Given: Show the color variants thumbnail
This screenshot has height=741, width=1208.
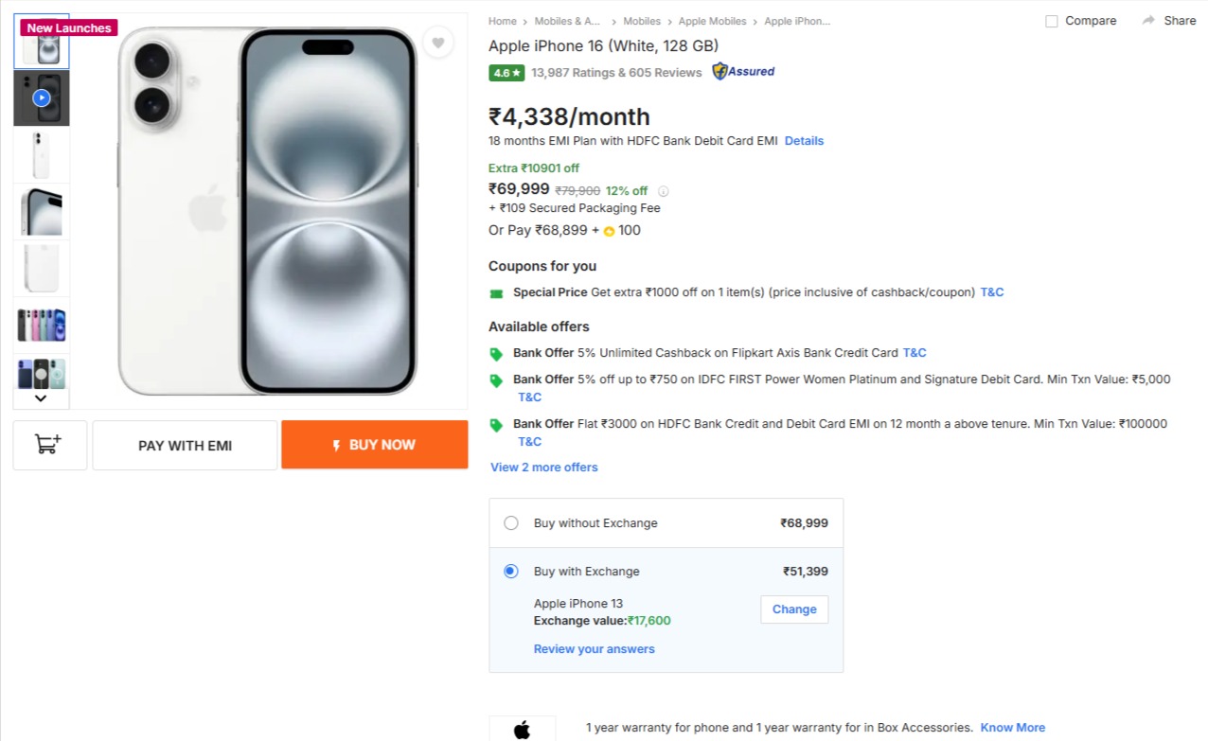Looking at the screenshot, I should click(x=41, y=325).
